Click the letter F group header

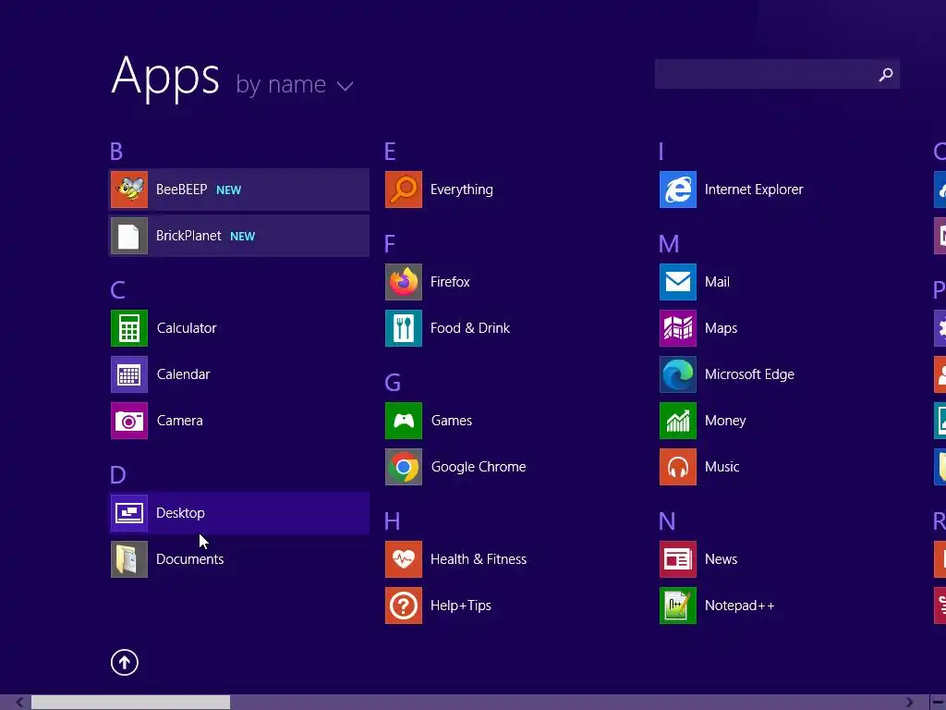(390, 244)
